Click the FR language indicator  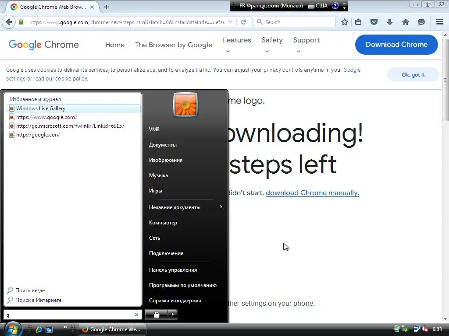click(271, 6)
